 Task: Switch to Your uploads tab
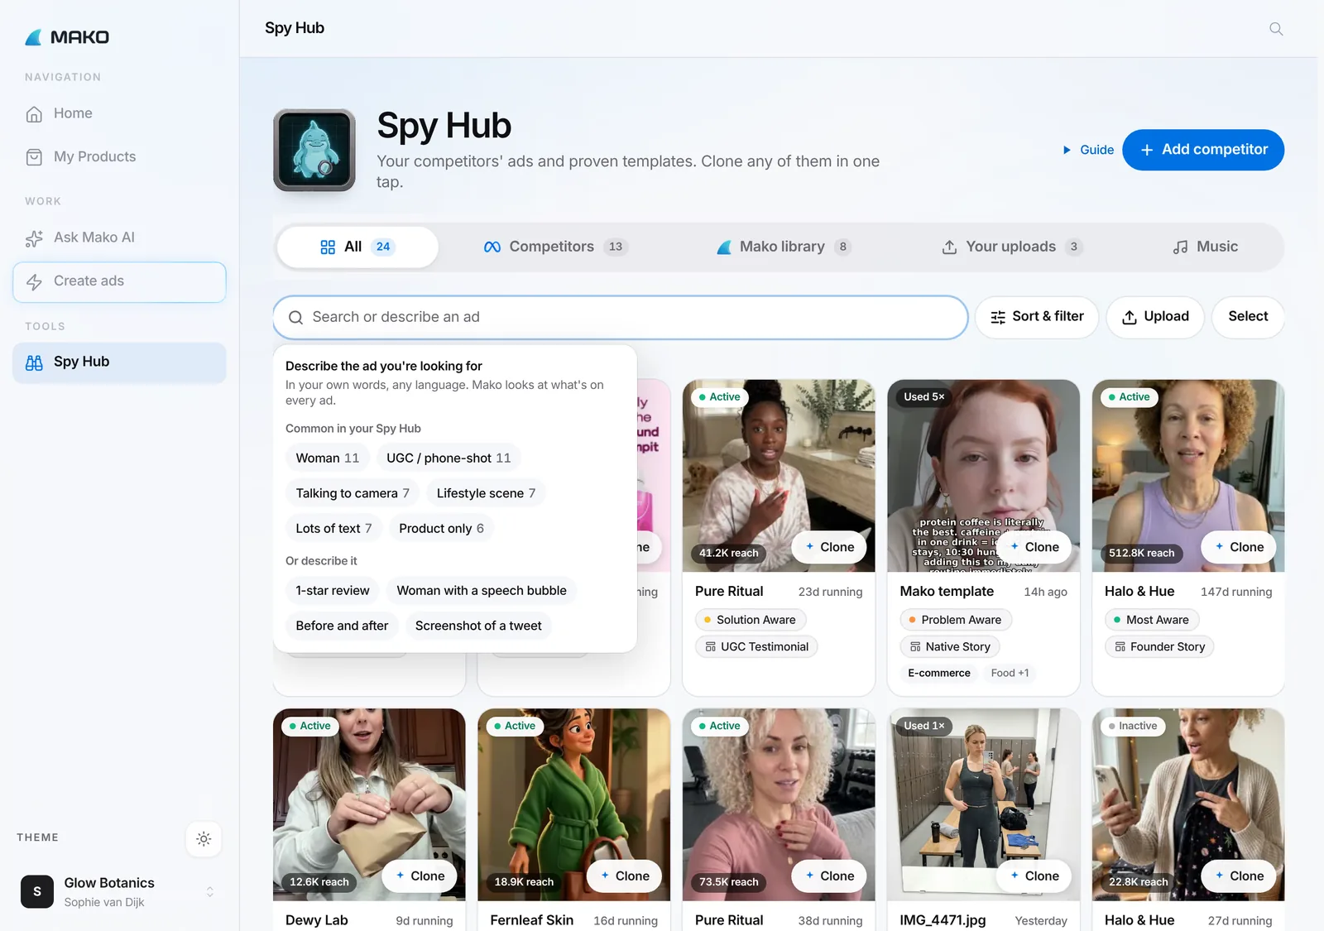tap(1012, 247)
